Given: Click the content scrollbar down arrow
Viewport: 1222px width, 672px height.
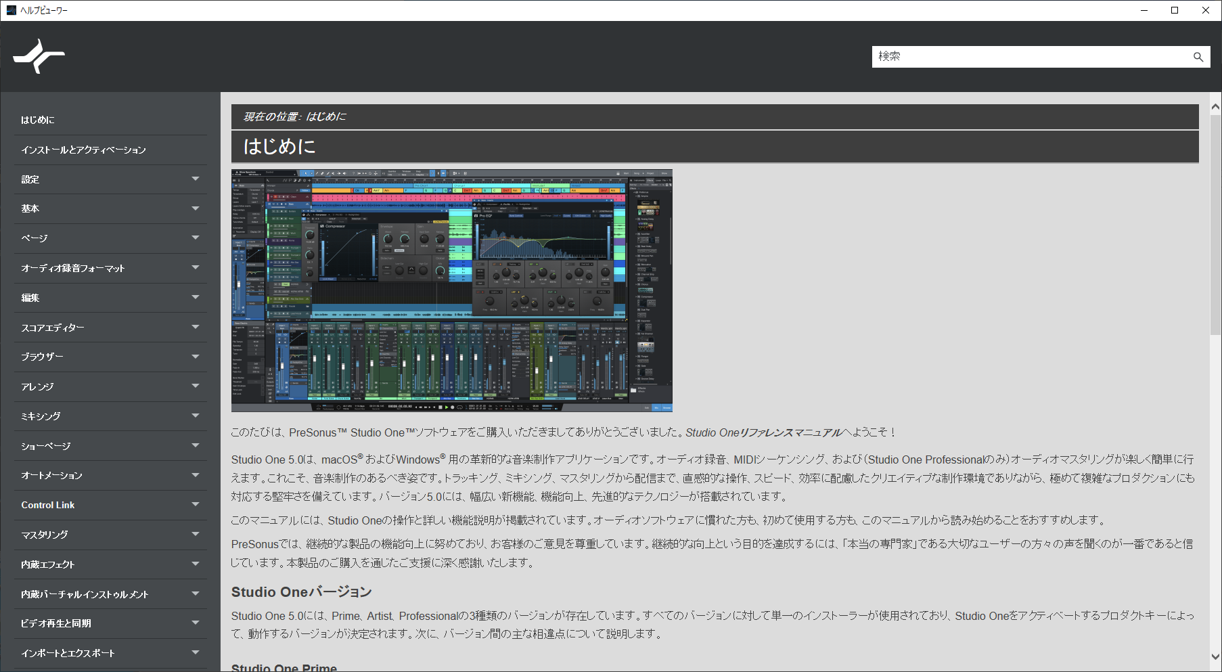Looking at the screenshot, I should pos(1215,656).
